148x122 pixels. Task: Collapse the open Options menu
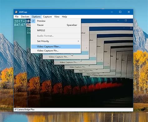pyautogui.click(x=36, y=17)
